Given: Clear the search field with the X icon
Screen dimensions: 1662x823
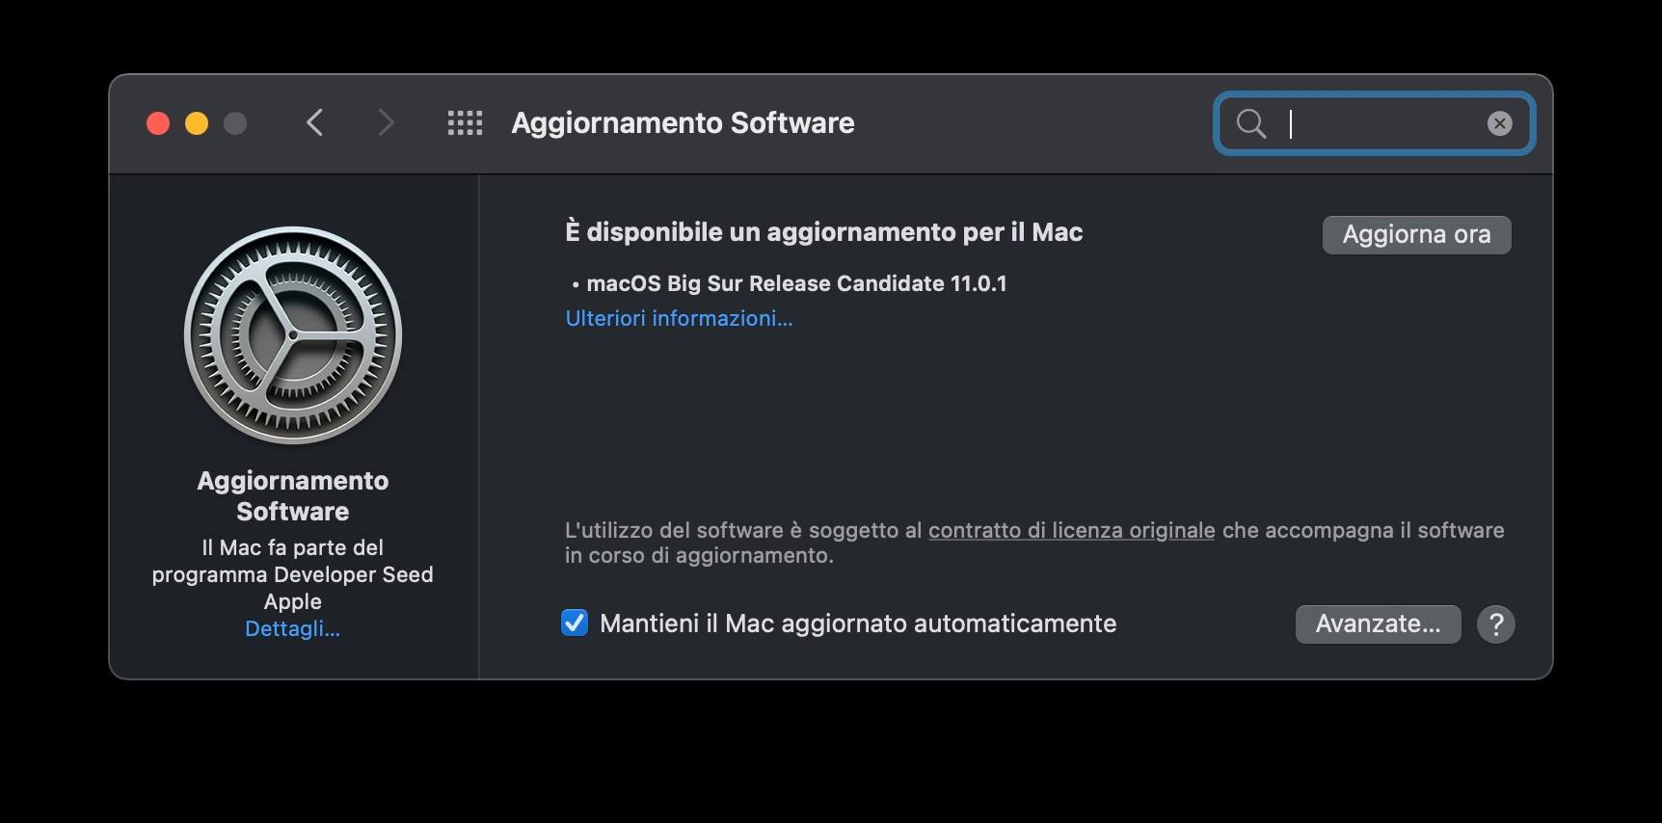Looking at the screenshot, I should pyautogui.click(x=1499, y=123).
